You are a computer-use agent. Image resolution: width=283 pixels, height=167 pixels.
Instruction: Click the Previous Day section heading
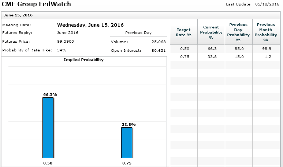click(138, 33)
